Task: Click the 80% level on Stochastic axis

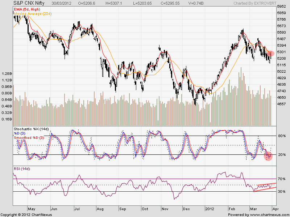Action: coord(281,136)
